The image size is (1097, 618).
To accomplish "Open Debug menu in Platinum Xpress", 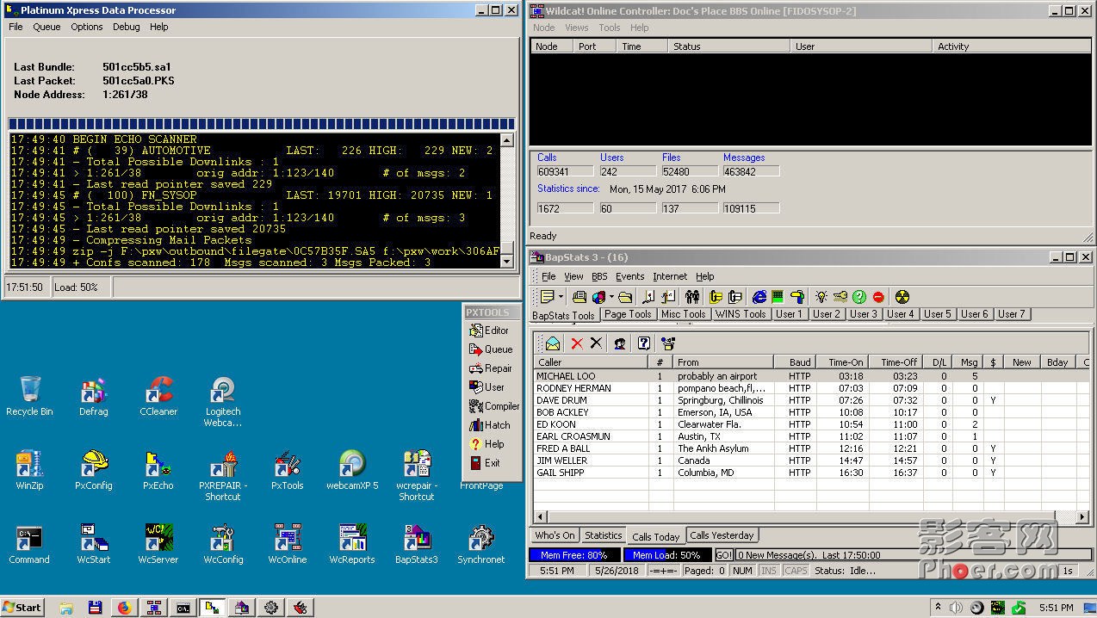I will 126,27.
